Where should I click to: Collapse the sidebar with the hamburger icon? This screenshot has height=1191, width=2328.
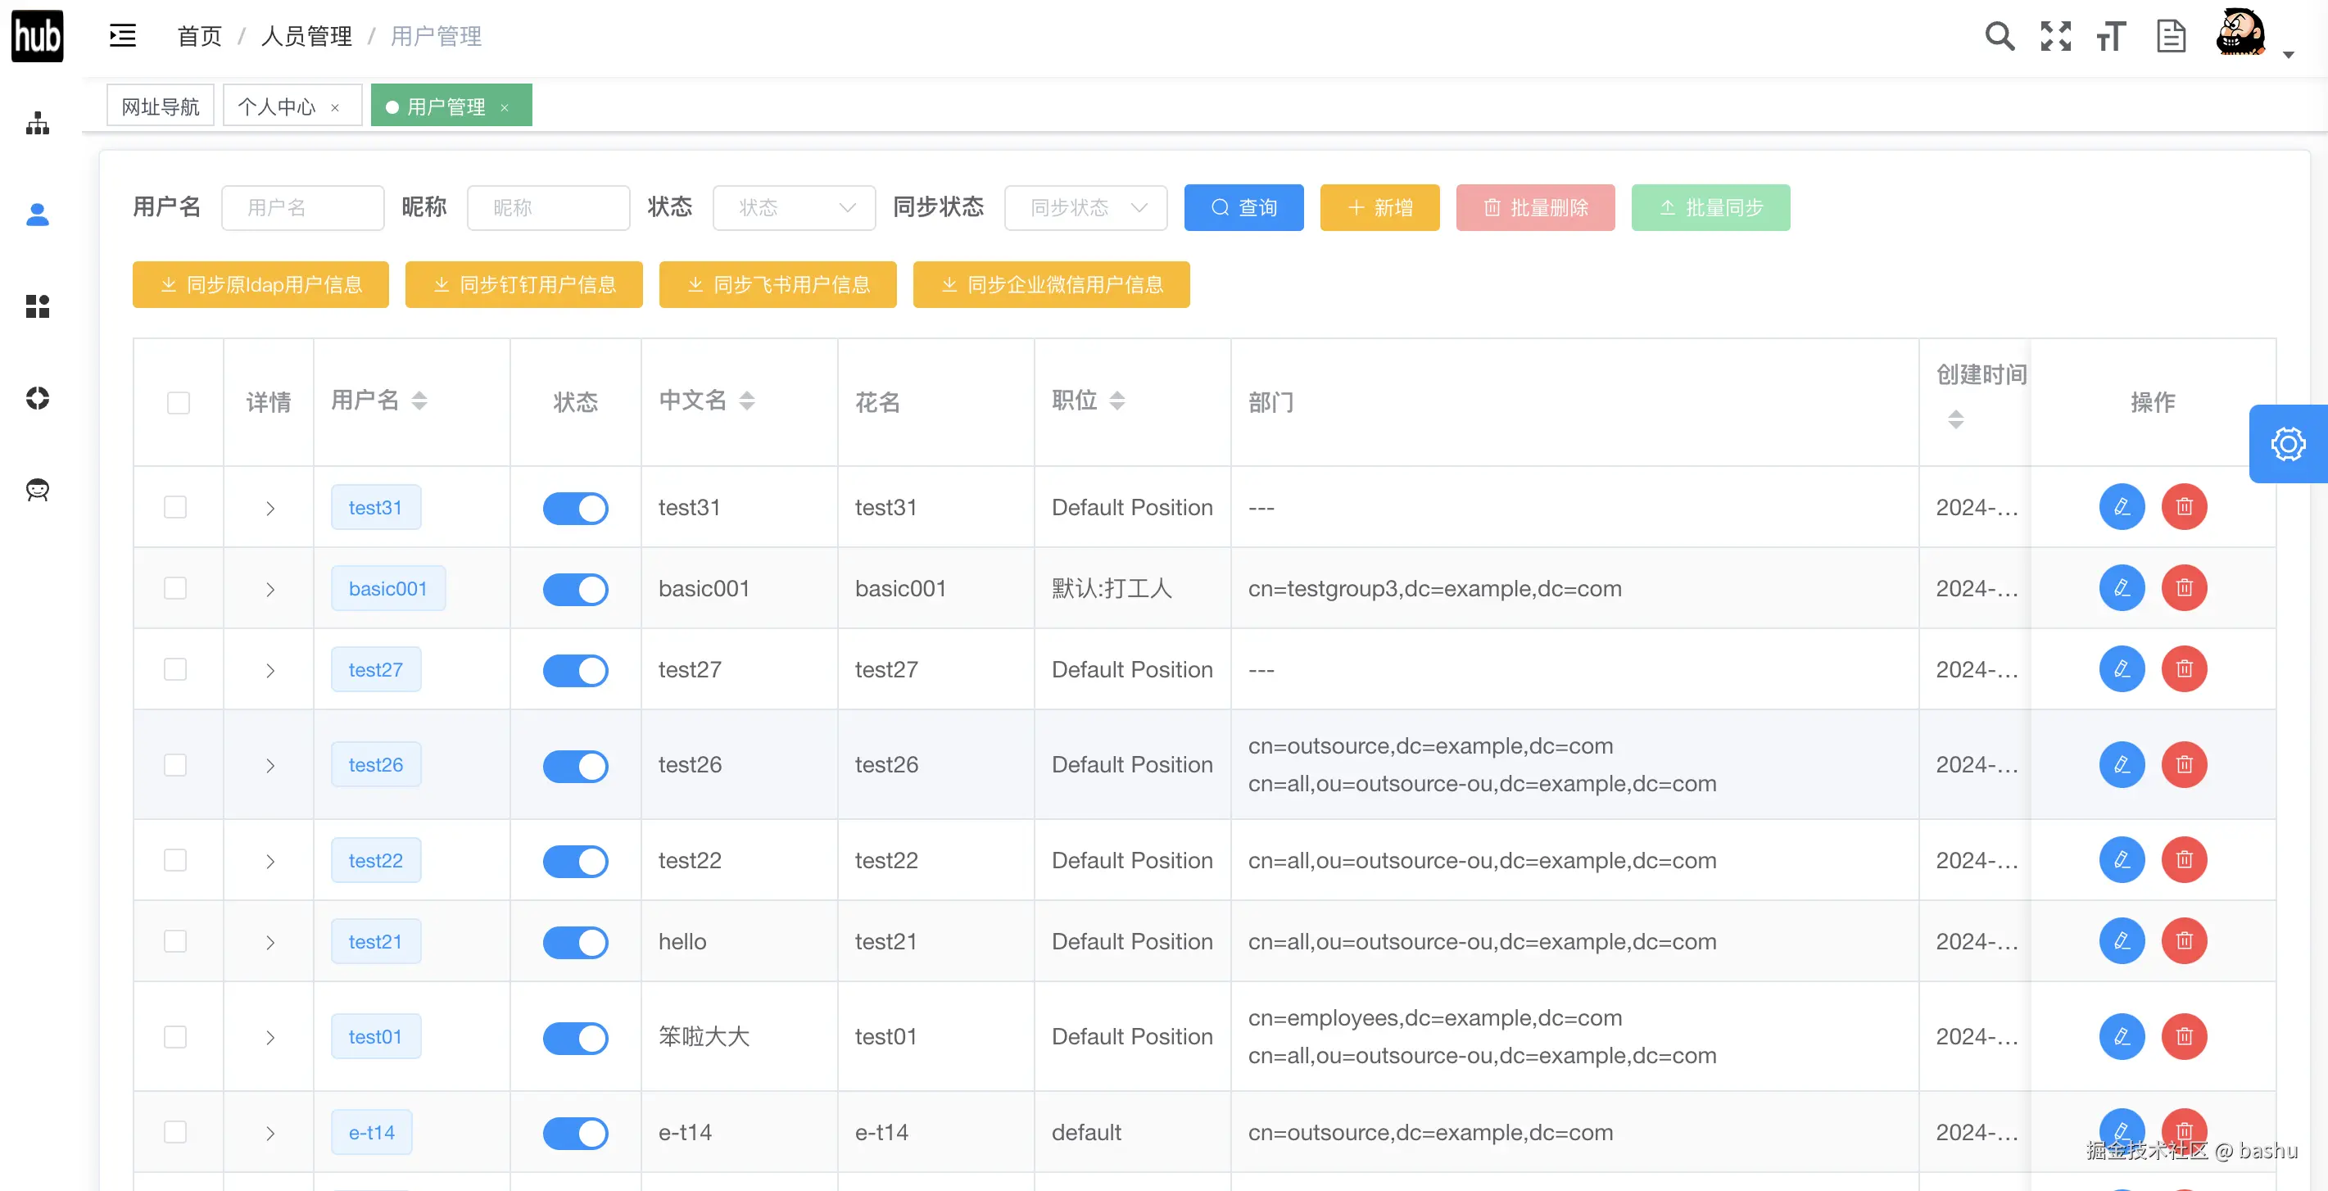tap(123, 36)
